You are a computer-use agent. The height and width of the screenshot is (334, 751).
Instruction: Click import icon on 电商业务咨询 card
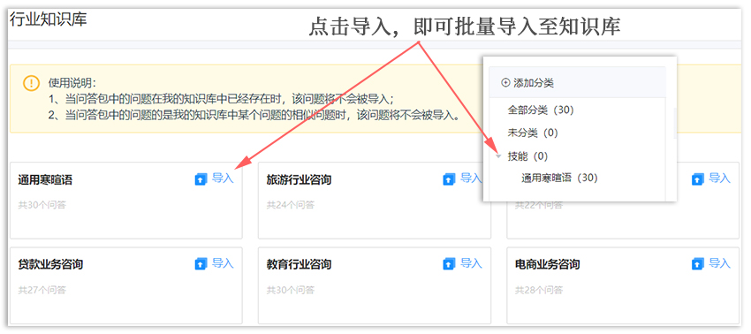(x=697, y=263)
